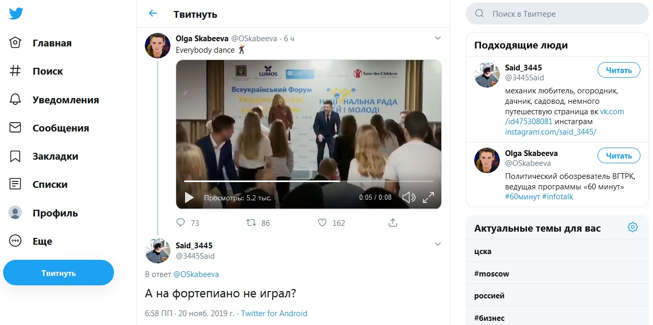Reply to Olga Skabeeva's tweet
Image resolution: width=653 pixels, height=325 pixels.
tap(181, 223)
